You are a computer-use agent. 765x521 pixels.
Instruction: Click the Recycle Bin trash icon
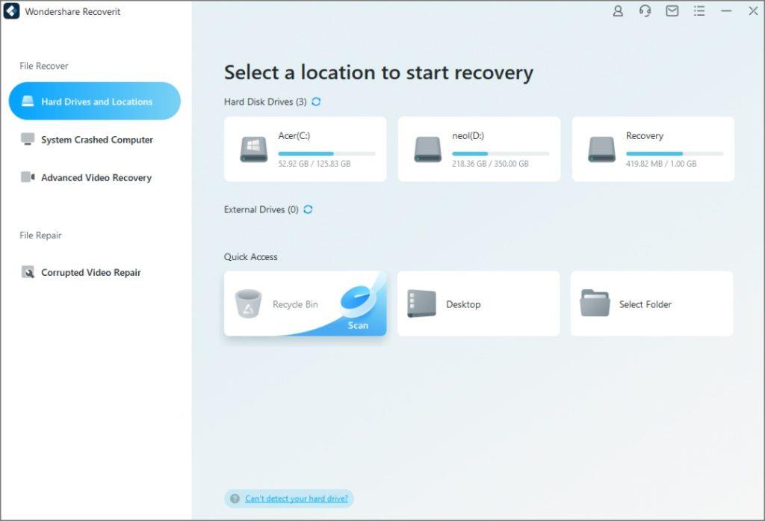248,303
